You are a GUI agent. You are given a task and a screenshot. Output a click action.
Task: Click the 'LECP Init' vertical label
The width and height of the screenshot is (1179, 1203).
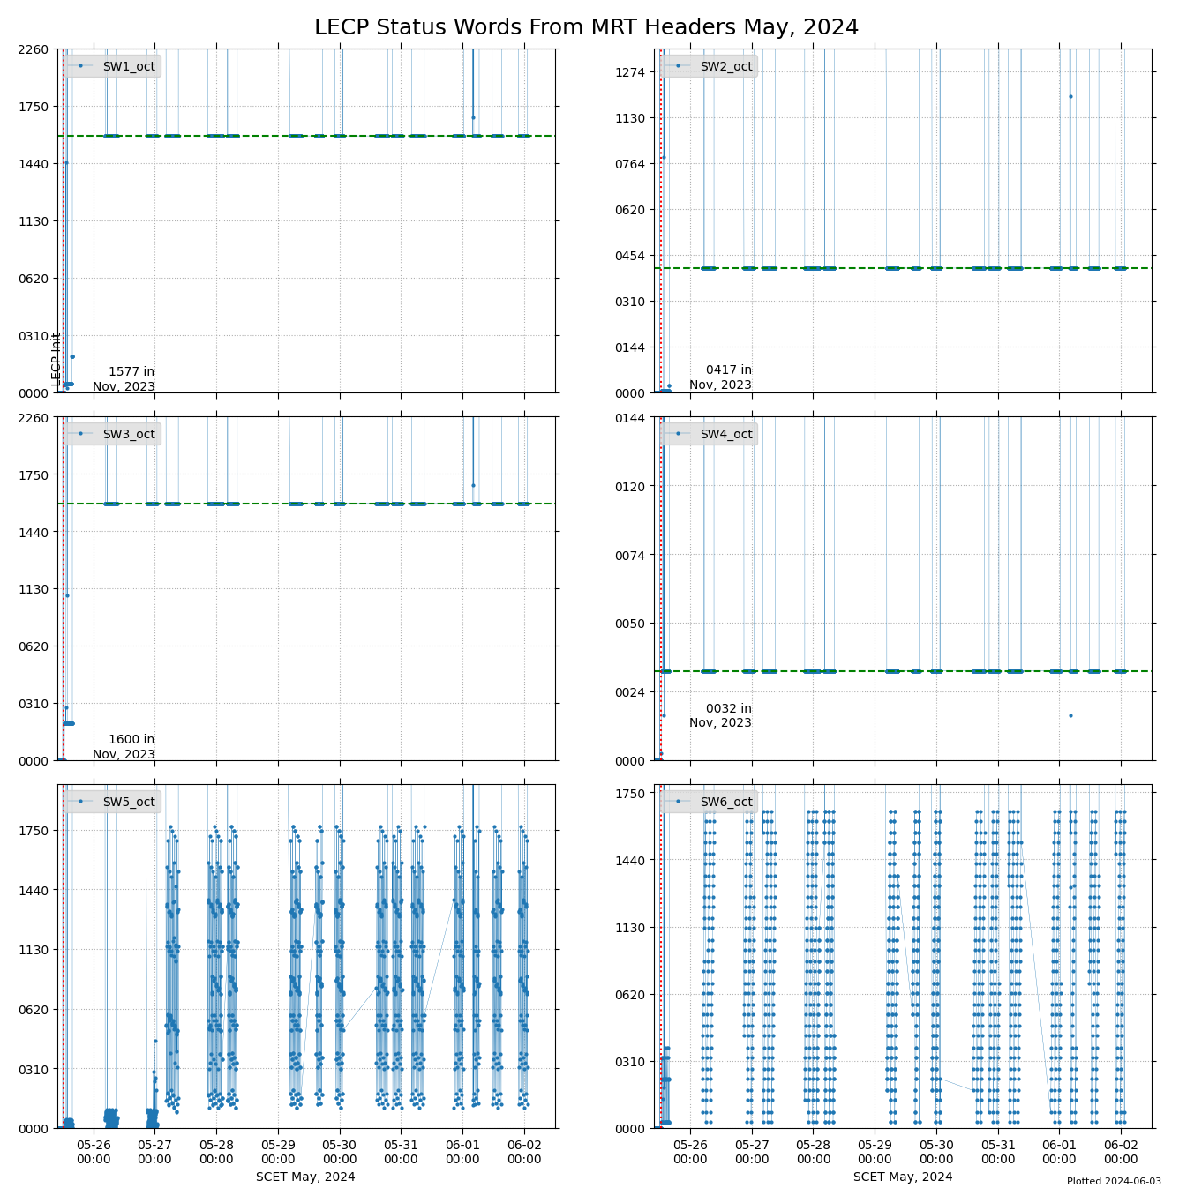pos(56,359)
